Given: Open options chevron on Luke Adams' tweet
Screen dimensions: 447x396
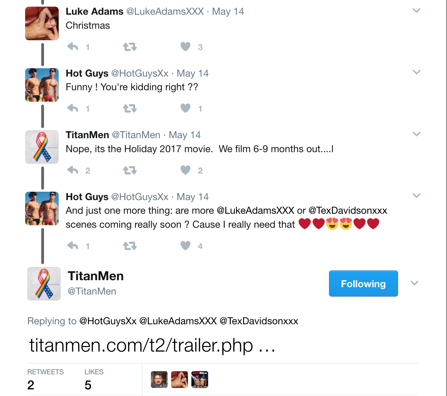Looking at the screenshot, I should [x=416, y=10].
